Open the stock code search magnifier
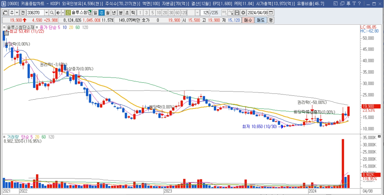Screen dimensions: 384x195 [52, 13]
